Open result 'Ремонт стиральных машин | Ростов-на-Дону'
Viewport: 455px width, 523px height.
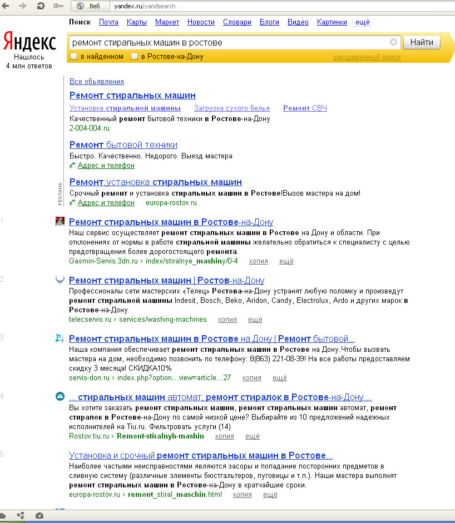click(x=166, y=281)
